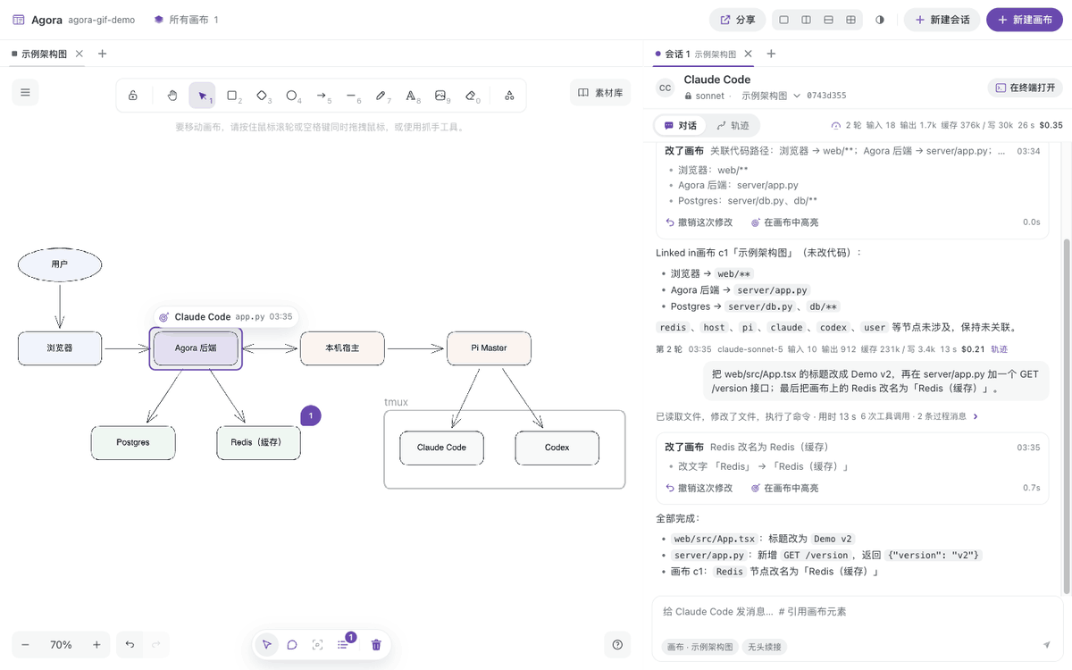Select the Line tool
This screenshot has width=1072, height=670.
click(352, 96)
